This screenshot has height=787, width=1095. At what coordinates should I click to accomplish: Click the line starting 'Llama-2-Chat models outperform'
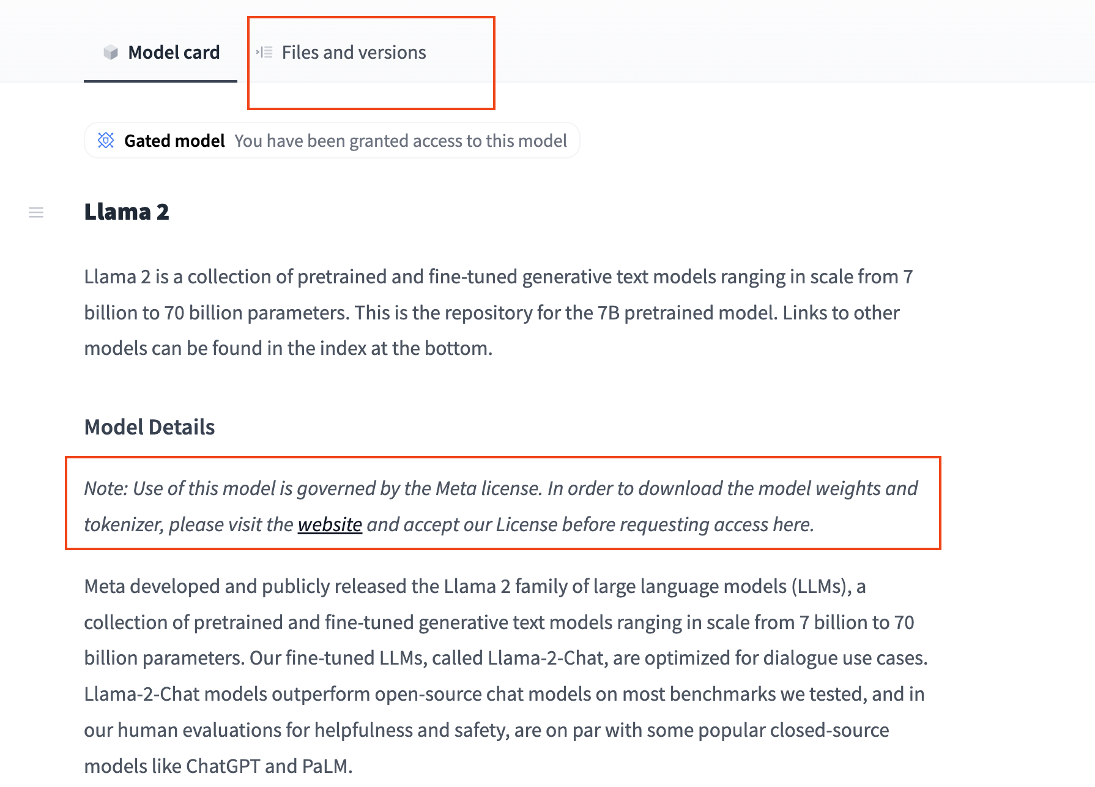[x=504, y=695]
